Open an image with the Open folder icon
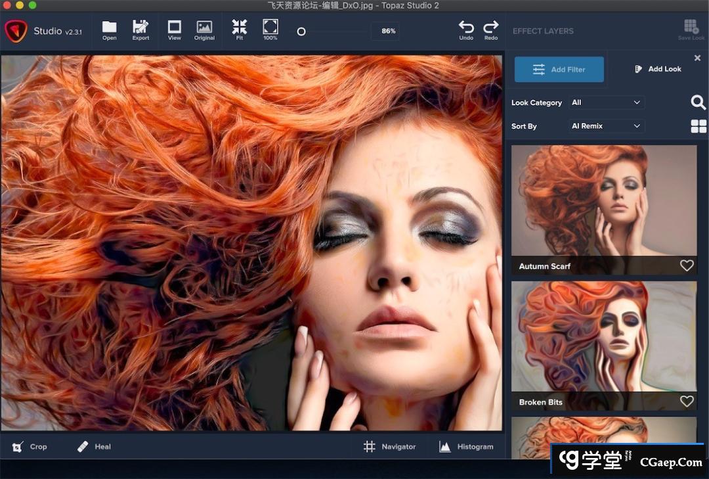The height and width of the screenshot is (479, 709). point(109,30)
